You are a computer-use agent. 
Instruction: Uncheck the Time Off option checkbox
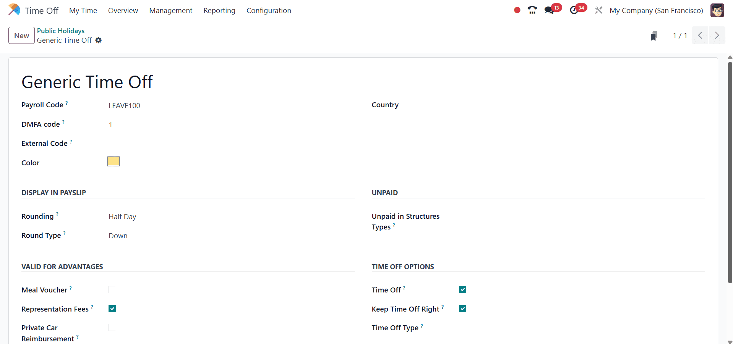[463, 290]
